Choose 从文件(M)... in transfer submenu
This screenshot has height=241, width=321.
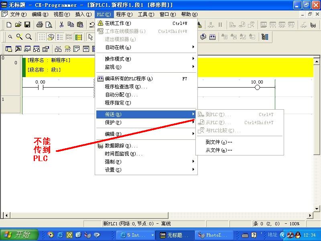240,150
